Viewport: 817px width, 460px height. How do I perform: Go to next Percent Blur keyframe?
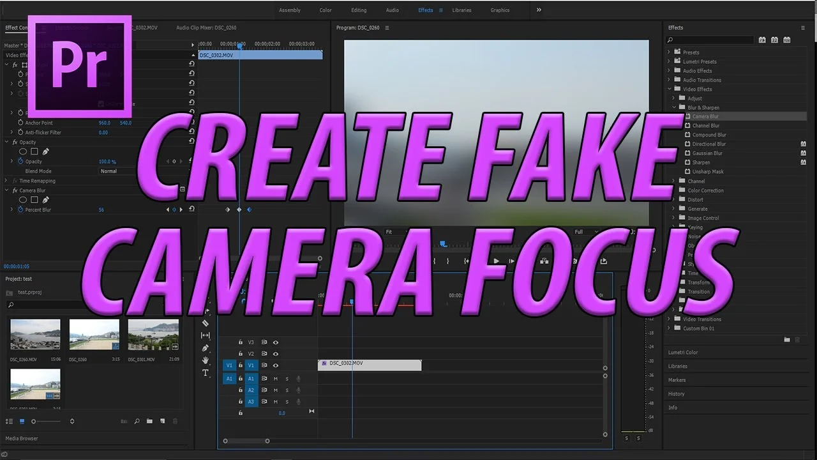pos(181,210)
